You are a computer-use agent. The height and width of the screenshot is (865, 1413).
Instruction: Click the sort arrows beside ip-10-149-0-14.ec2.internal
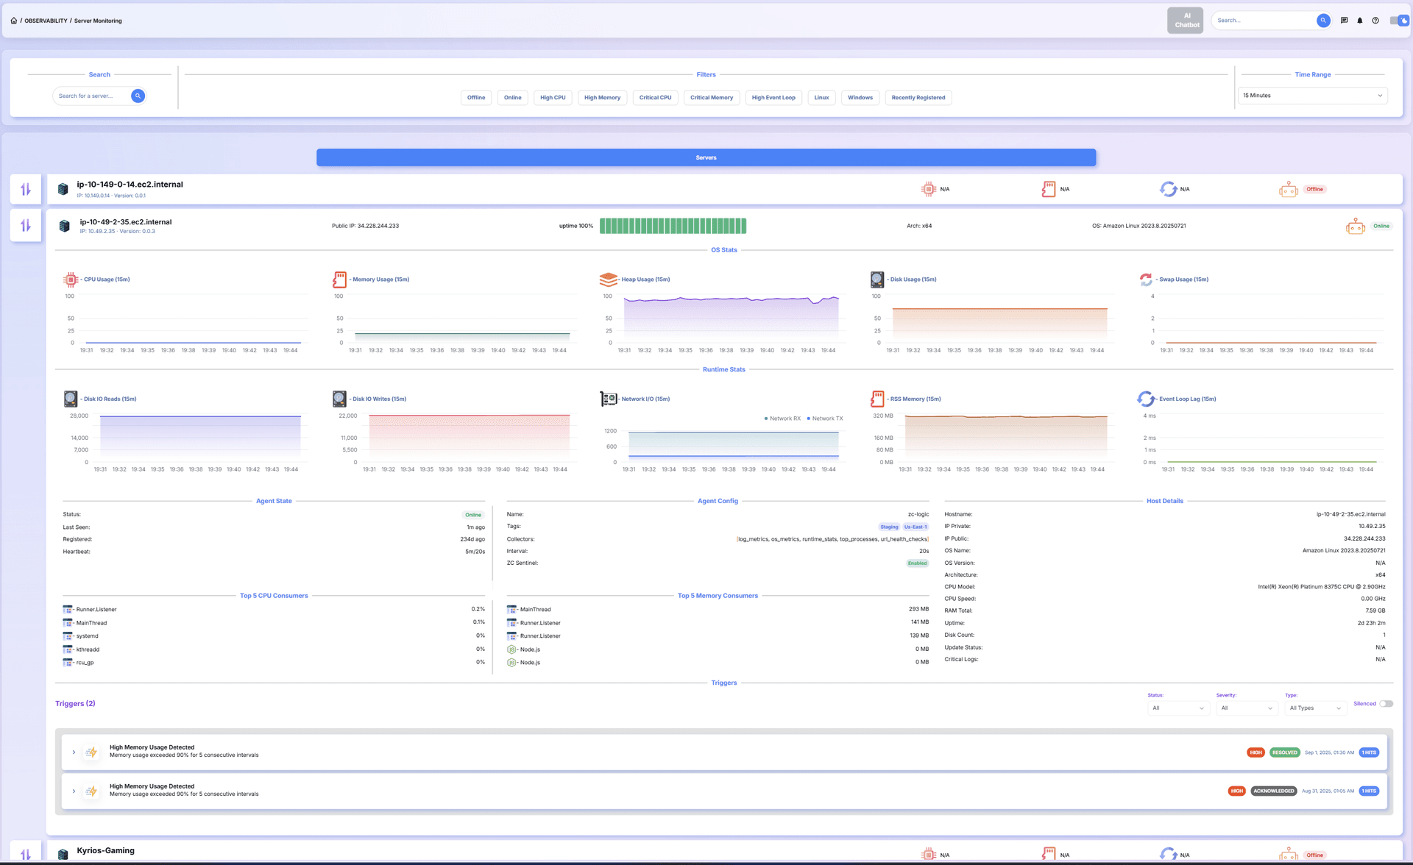[26, 189]
